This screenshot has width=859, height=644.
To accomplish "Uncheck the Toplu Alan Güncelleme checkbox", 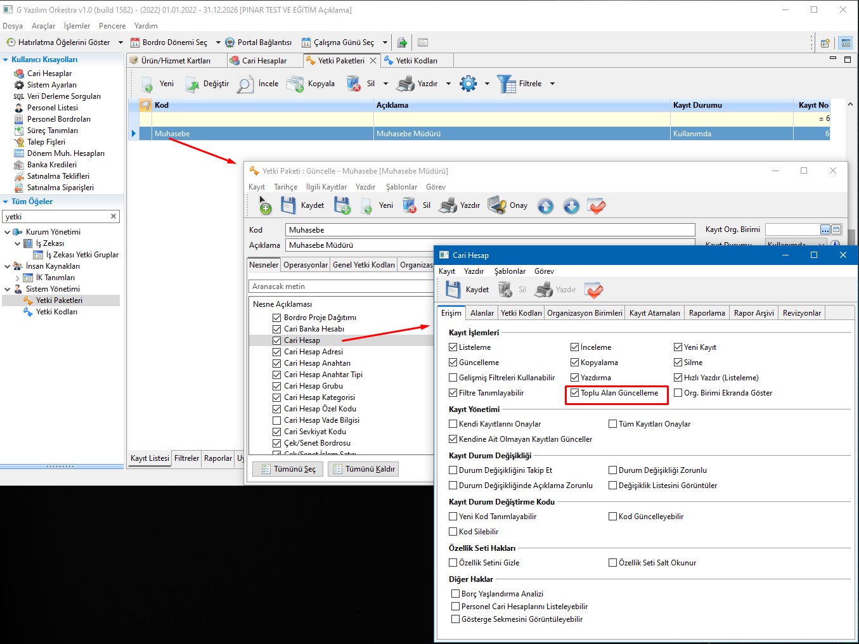I will [575, 393].
